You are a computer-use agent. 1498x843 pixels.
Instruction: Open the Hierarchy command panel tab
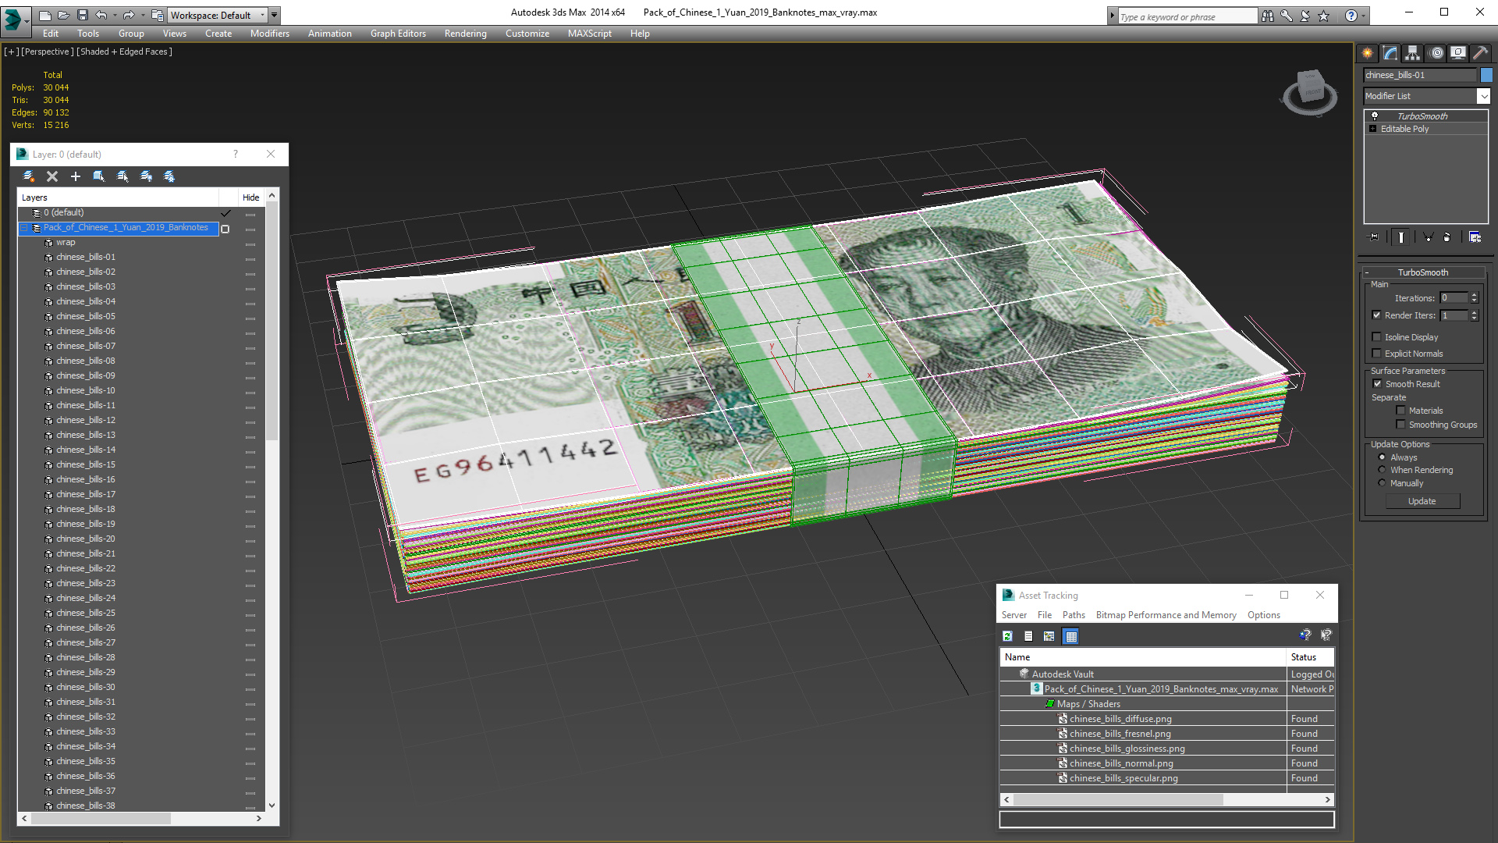click(1413, 53)
